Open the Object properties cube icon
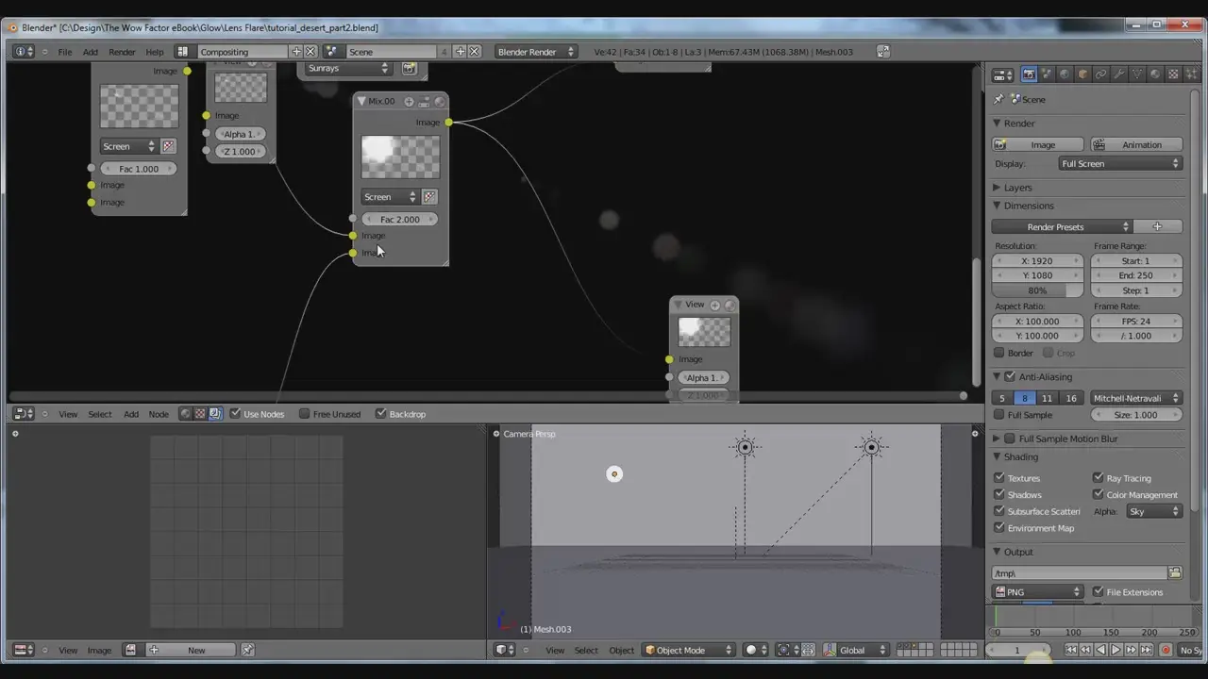1208x679 pixels. [1083, 75]
